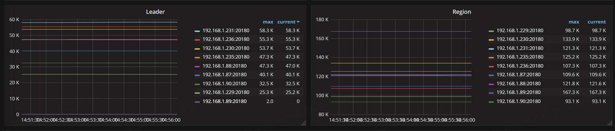Toggle 192.168.1.231:20180 series in Leader legend
Viewport: 615px width, 131px height.
[x=226, y=31]
